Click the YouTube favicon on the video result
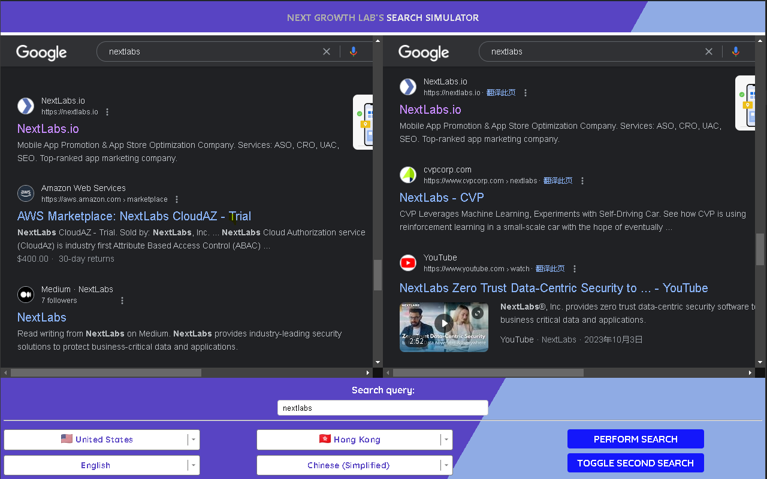767x479 pixels. point(408,262)
